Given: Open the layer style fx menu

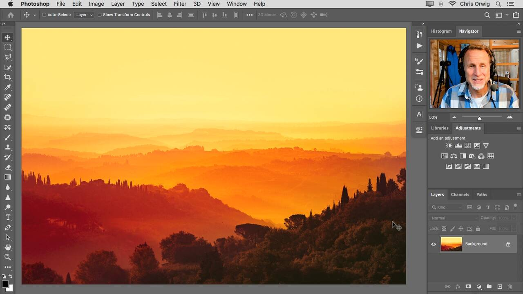Looking at the screenshot, I should [458, 287].
